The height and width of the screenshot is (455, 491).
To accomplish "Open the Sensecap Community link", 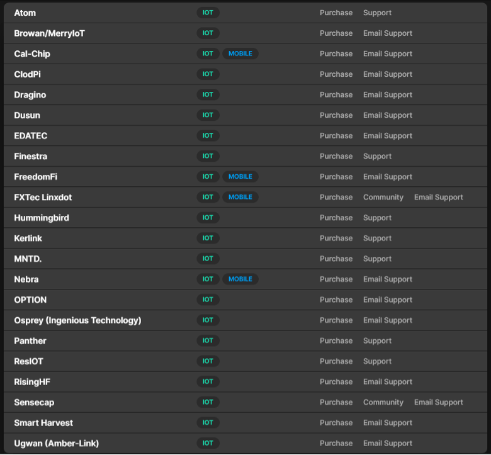I will pyautogui.click(x=383, y=402).
